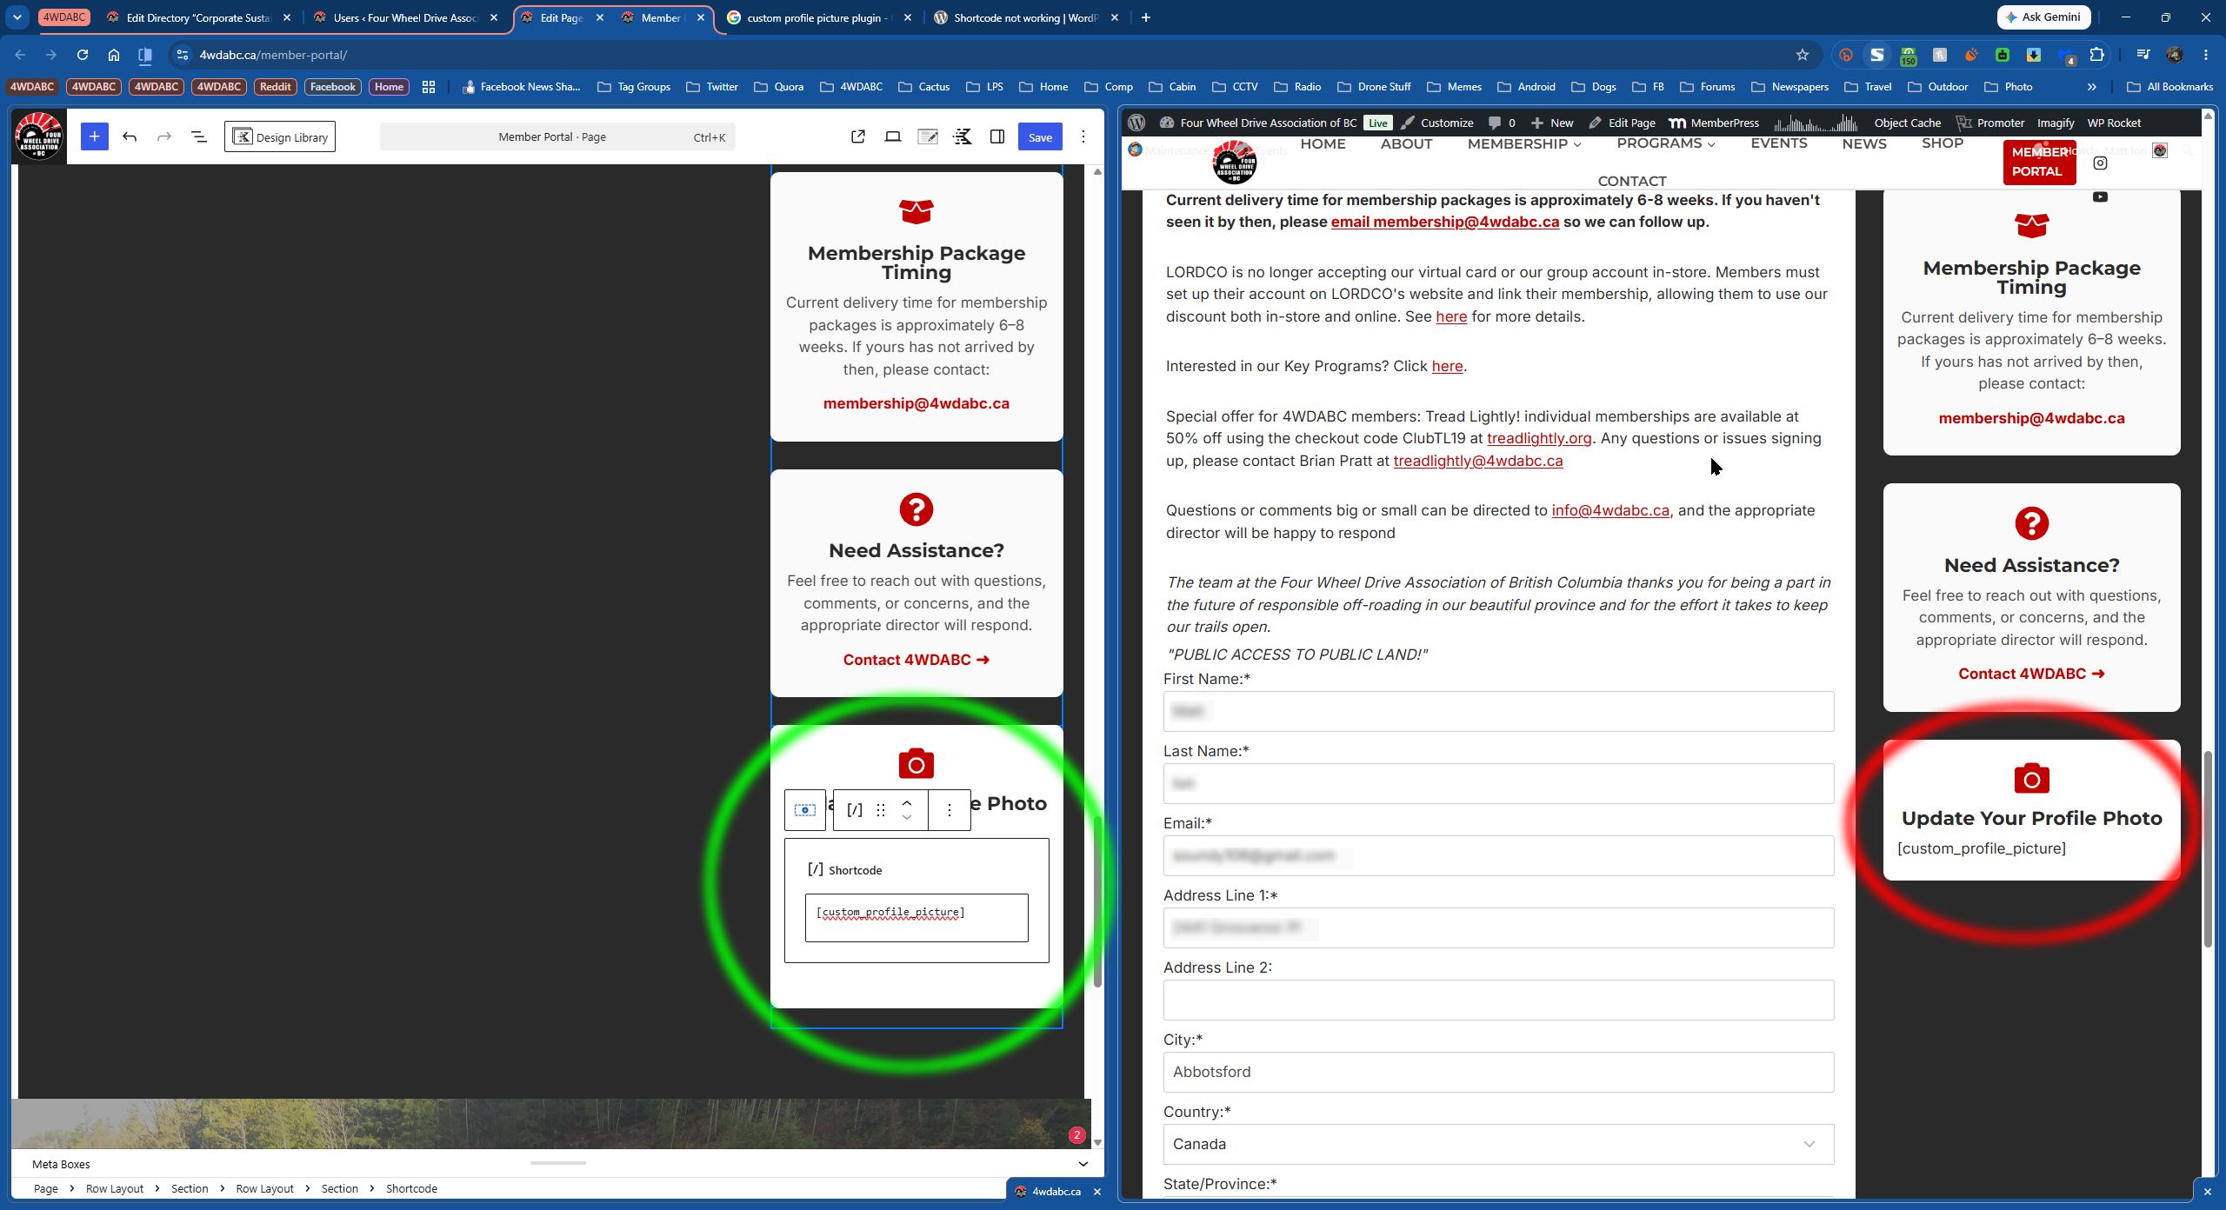The image size is (2226, 1210).
Task: Open the page preview in new tab
Action: coord(858,136)
